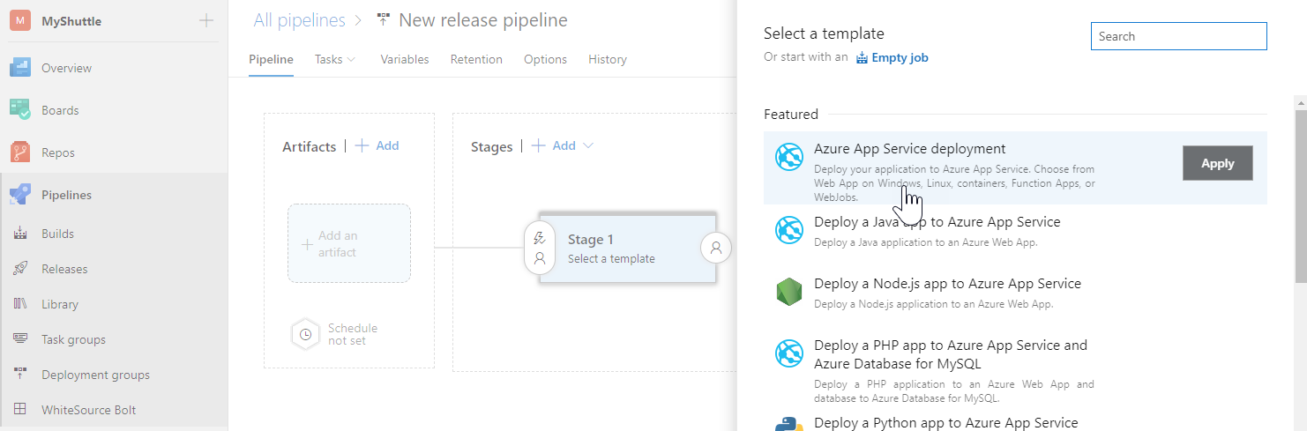The image size is (1307, 431).
Task: Click the Python app template icon
Action: (789, 425)
